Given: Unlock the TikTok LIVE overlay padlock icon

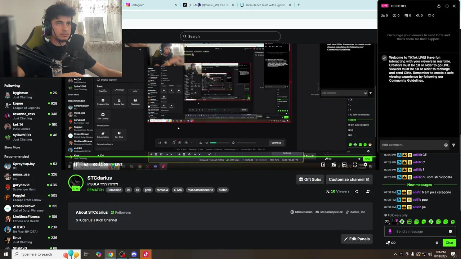Looking at the screenshot, I should (439, 6).
